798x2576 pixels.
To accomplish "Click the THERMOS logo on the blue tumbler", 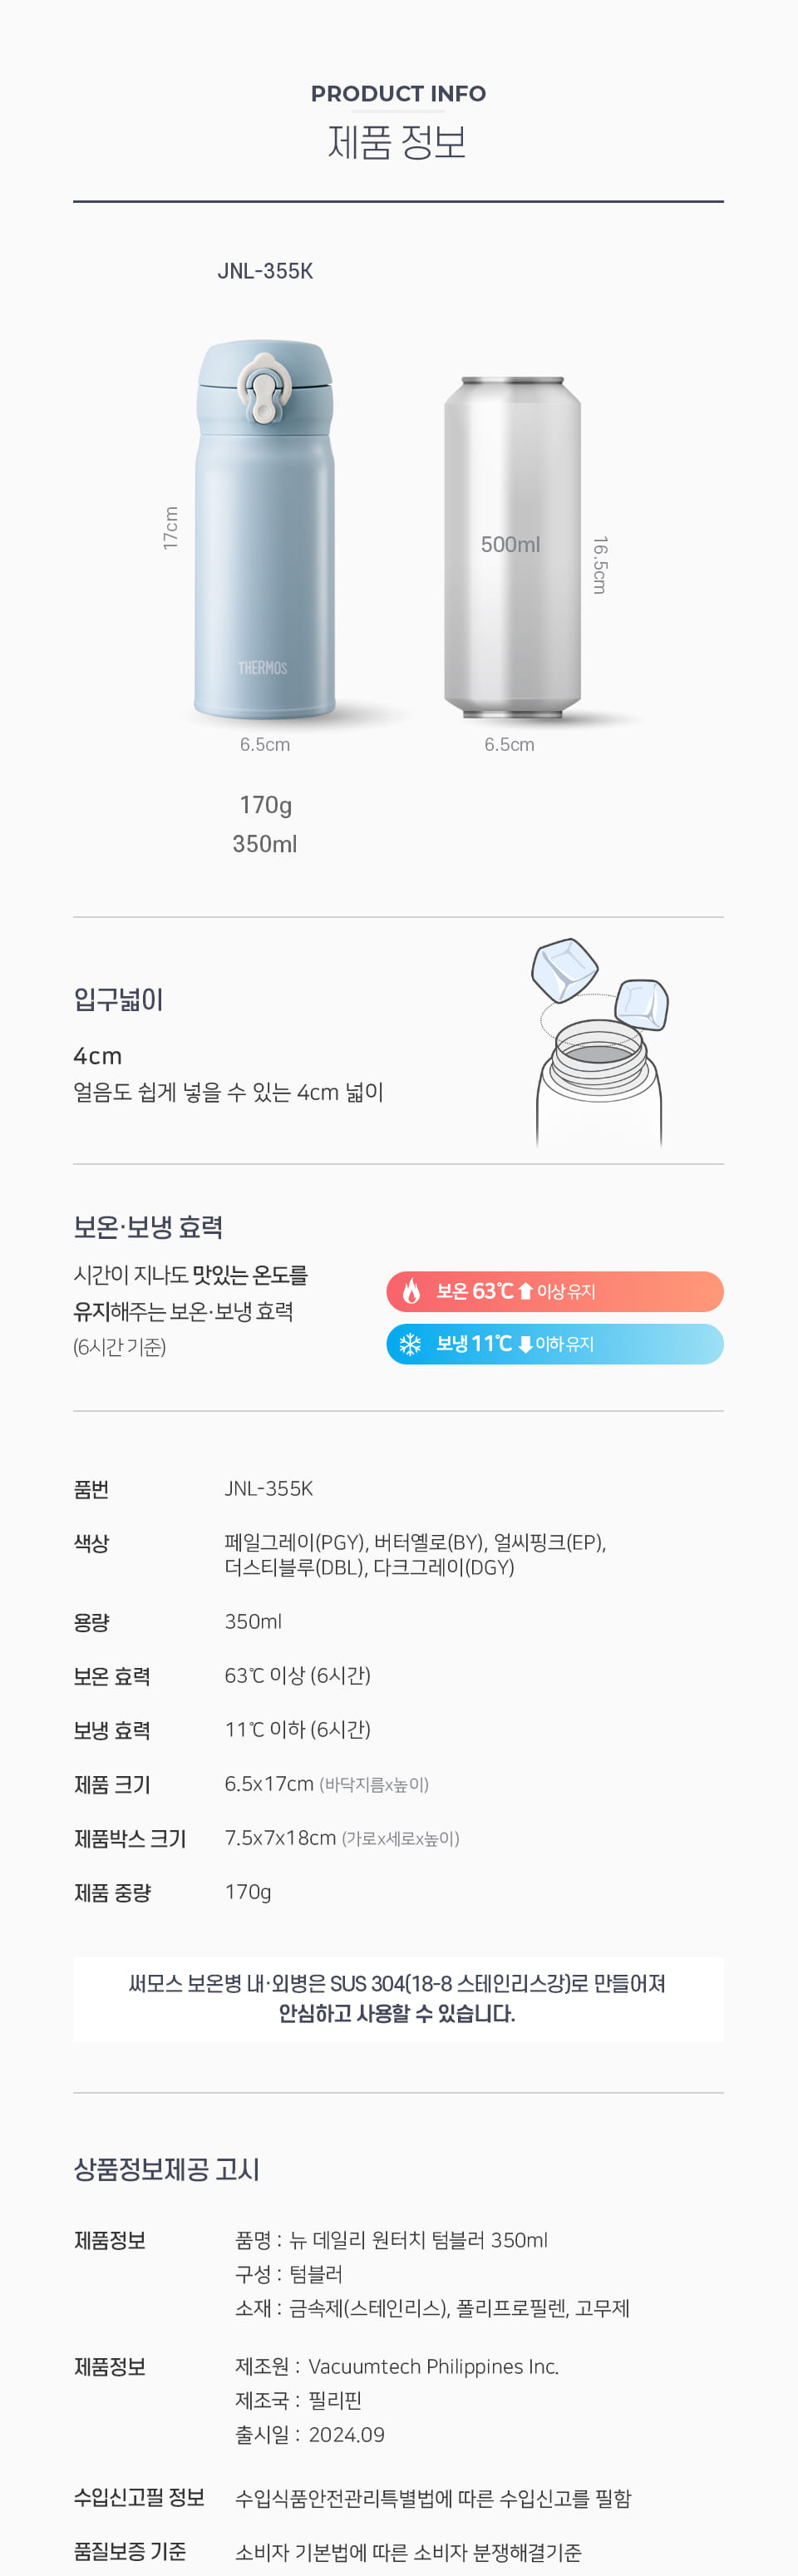I will [x=263, y=667].
